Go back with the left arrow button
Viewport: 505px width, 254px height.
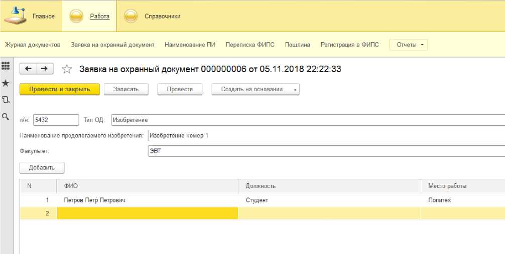click(x=28, y=69)
